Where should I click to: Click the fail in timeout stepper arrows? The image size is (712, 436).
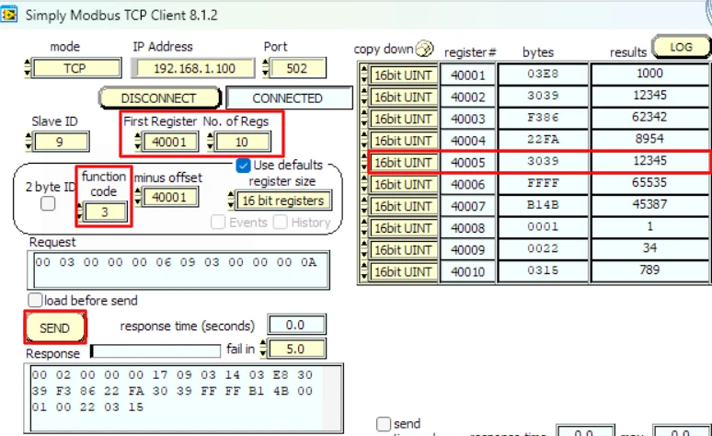(x=263, y=349)
